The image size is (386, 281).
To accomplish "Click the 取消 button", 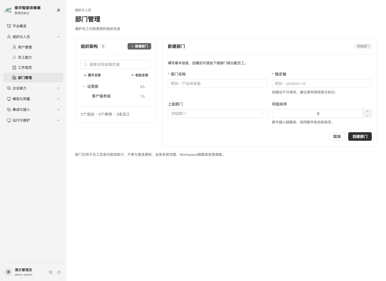I will pos(337,136).
